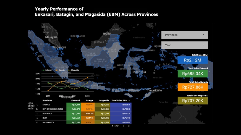This screenshot has height=135, width=241.
Task: Click Magasida value Rp32,144 cell
Action: [102, 113]
